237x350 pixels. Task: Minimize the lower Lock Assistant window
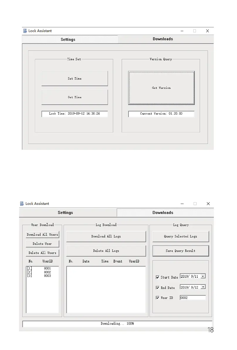[182, 204]
